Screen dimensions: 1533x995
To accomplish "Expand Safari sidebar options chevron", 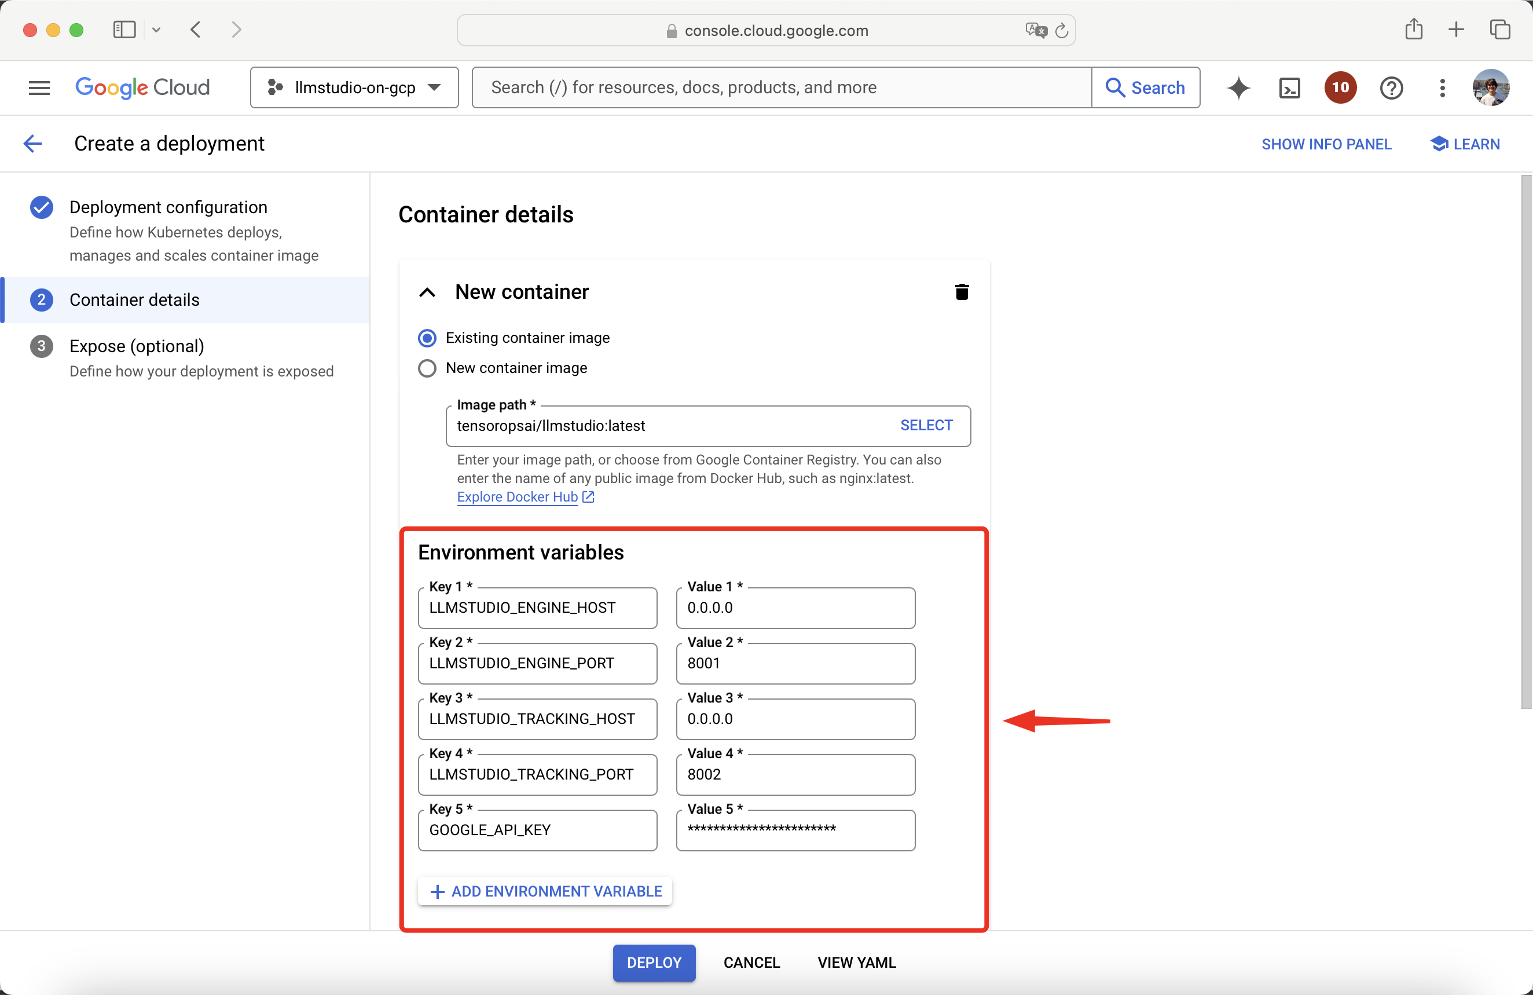I will point(156,30).
